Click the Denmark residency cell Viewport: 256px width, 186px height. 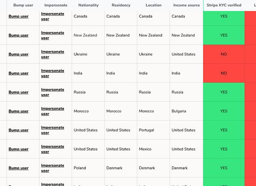(x=114, y=168)
